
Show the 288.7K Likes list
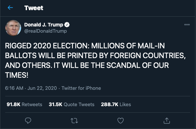(116, 105)
